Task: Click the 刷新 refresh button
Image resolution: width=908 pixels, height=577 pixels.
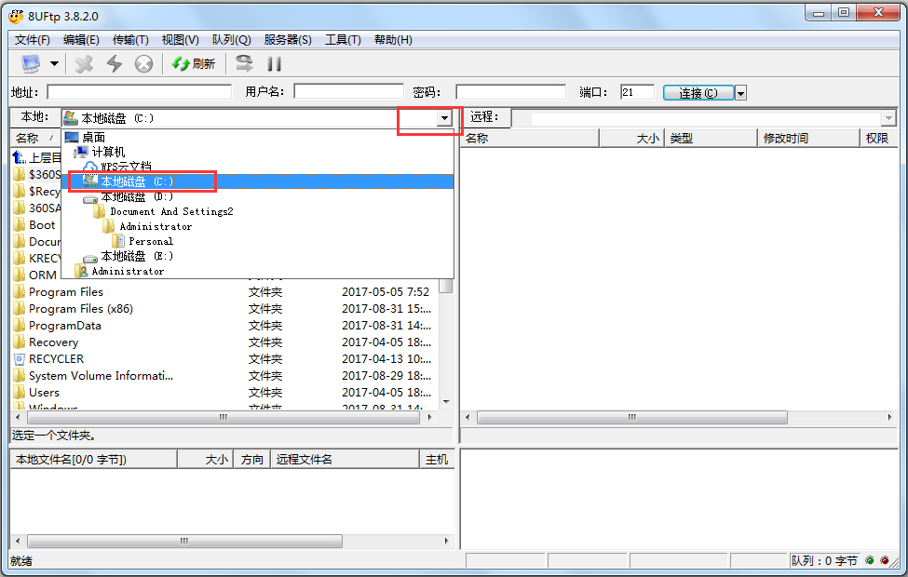Action: point(194,63)
